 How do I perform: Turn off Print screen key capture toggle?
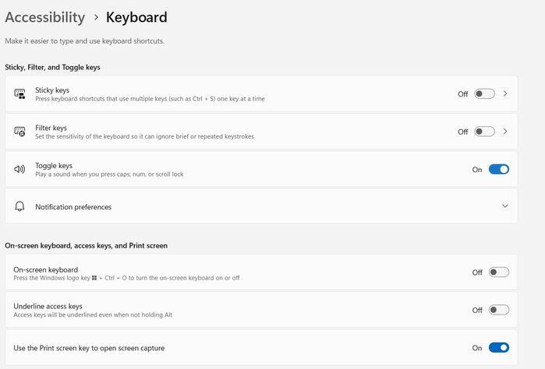(x=498, y=347)
